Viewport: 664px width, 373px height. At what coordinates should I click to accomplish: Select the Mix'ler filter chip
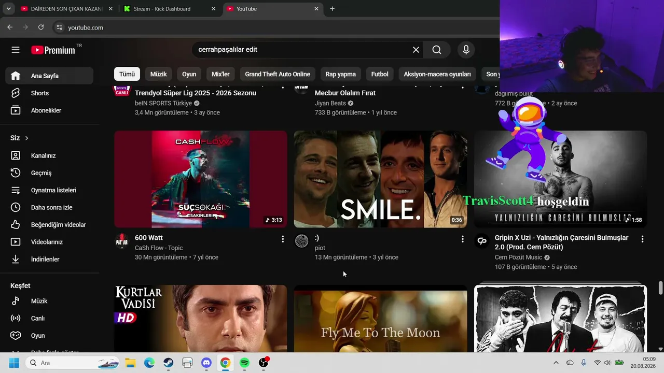coord(220,74)
